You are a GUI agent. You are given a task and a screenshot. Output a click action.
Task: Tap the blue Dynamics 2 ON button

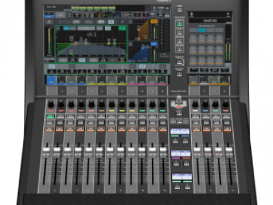click(x=154, y=44)
